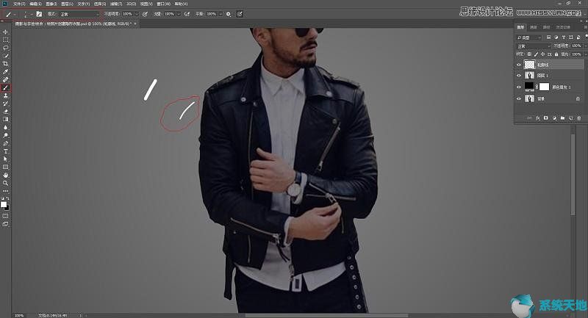Open the layer blend mode dropdown
The image size is (588, 318).
coord(534,46)
